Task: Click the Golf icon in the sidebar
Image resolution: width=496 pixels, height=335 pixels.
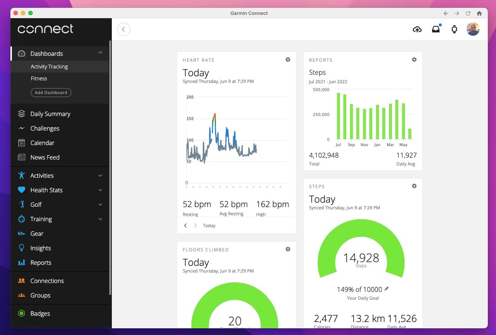Action: click(x=22, y=204)
